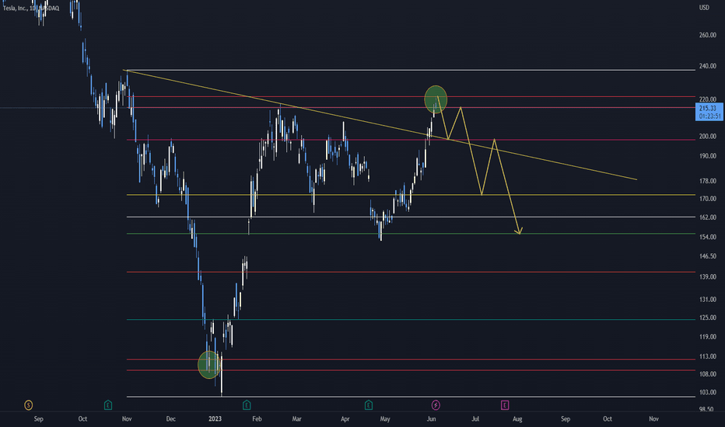The height and width of the screenshot is (427, 725).
Task: Click the 240.00 price axis label
Action: [x=707, y=66]
